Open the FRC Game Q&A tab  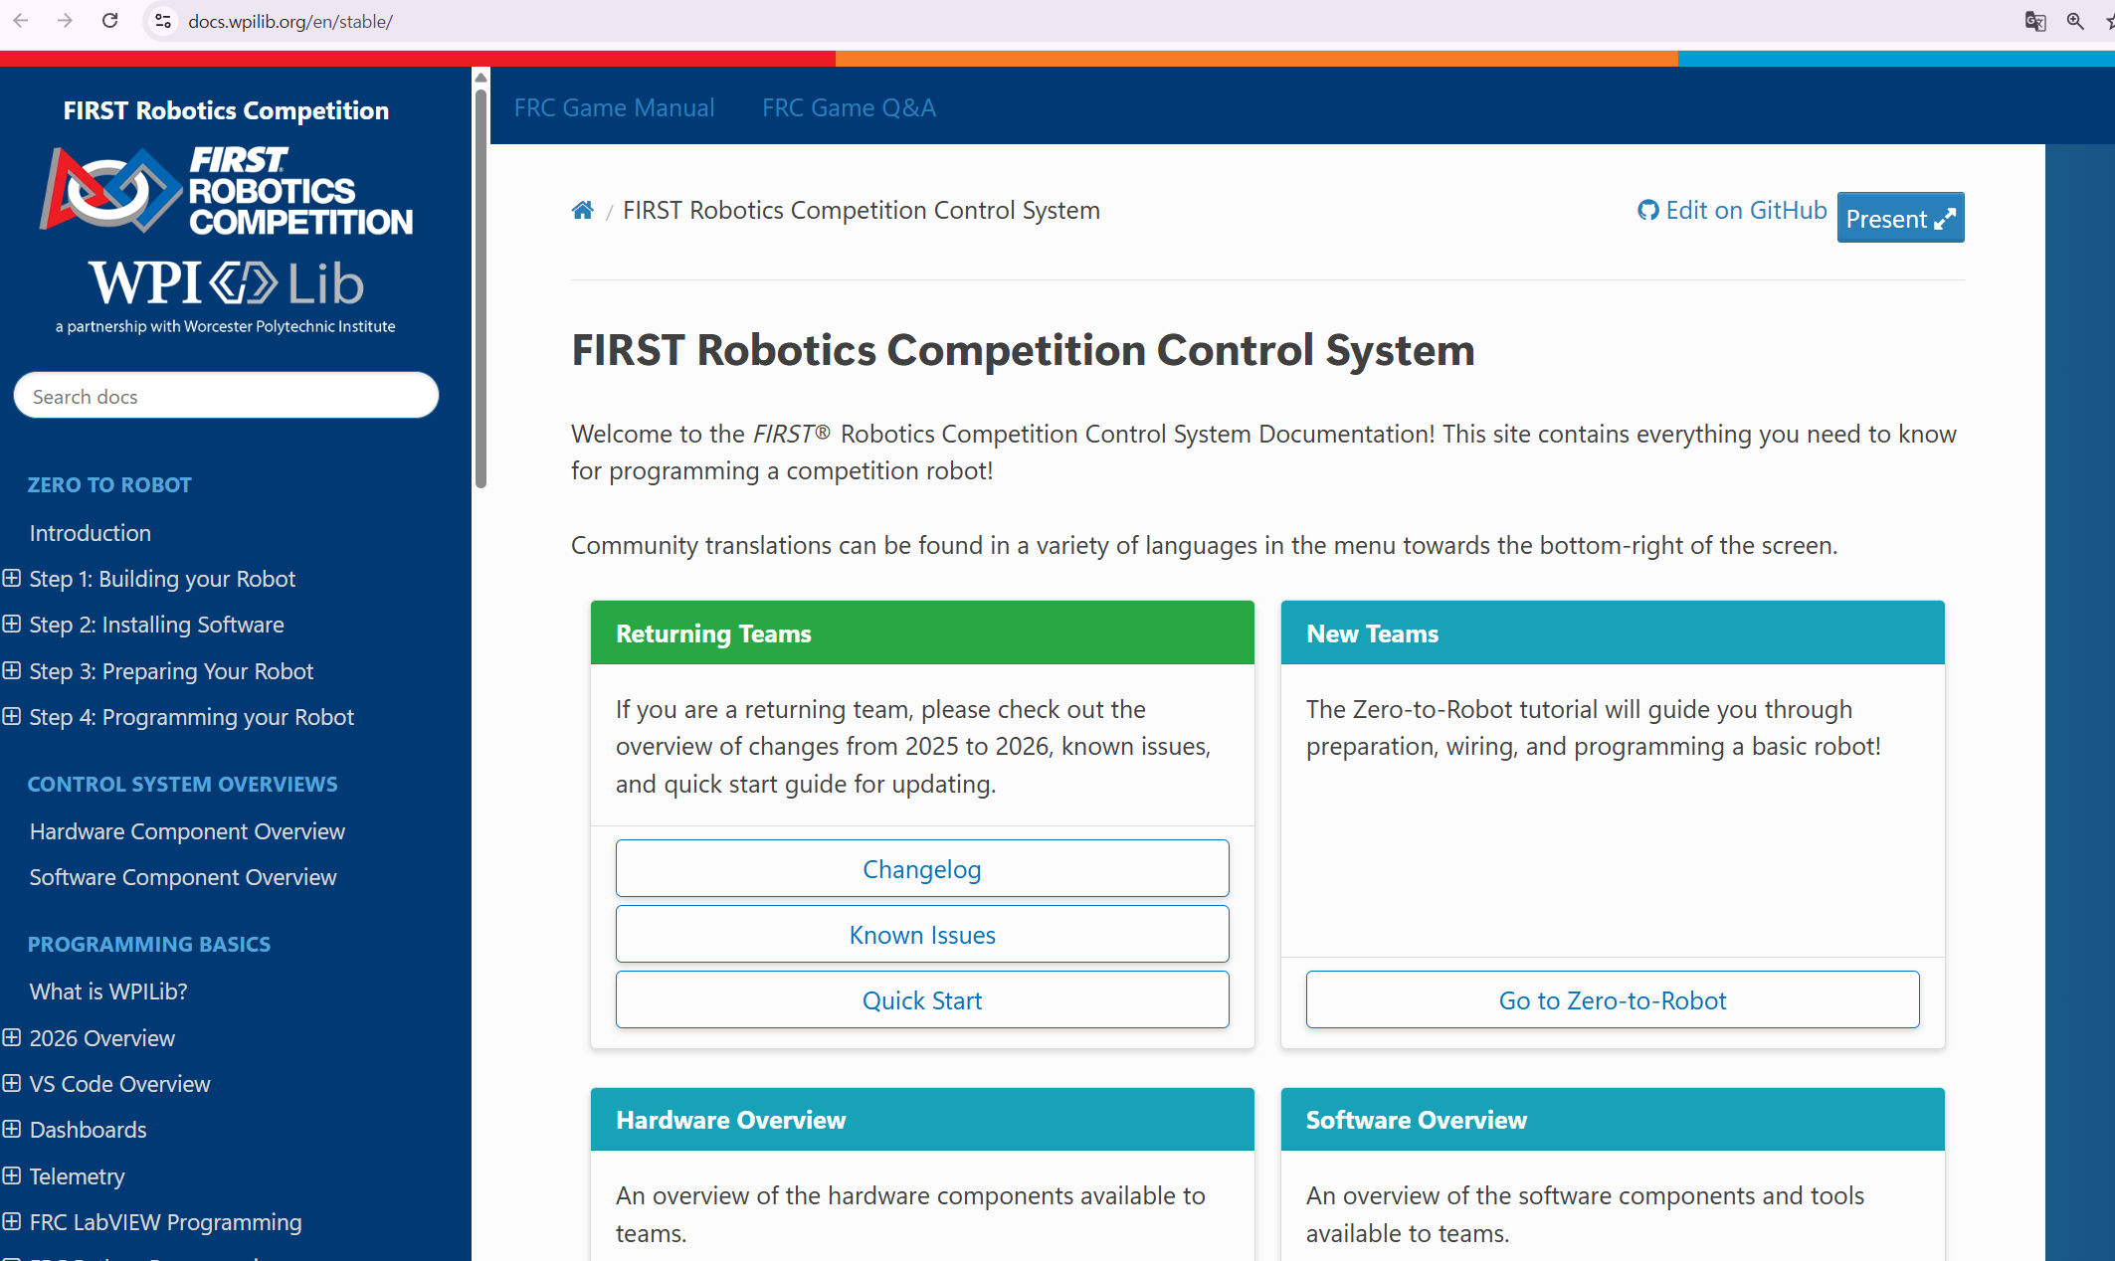(849, 107)
